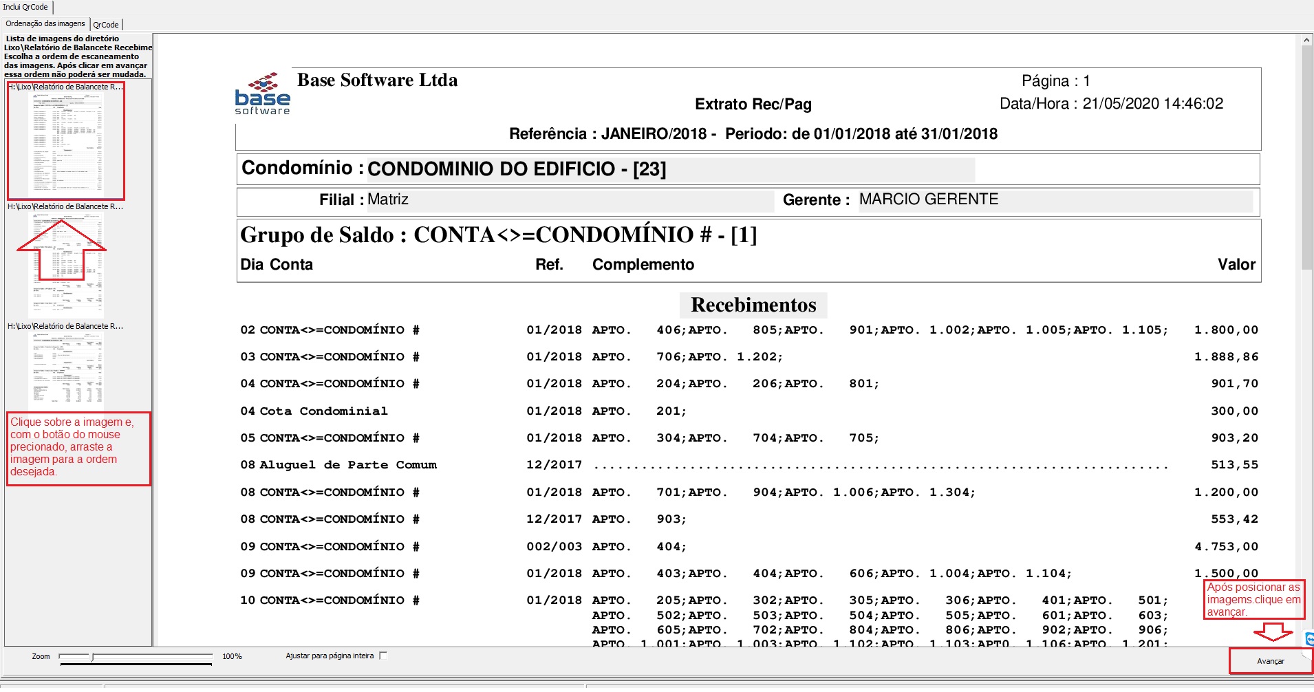This screenshot has height=692, width=1314.
Task: Click the scroll-up arrow of the preview scrollbar
Action: tap(1306, 40)
